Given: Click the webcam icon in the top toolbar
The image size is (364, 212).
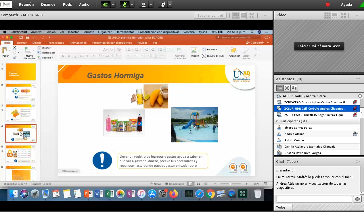Looking at the screenshot, I should click(x=143, y=5).
